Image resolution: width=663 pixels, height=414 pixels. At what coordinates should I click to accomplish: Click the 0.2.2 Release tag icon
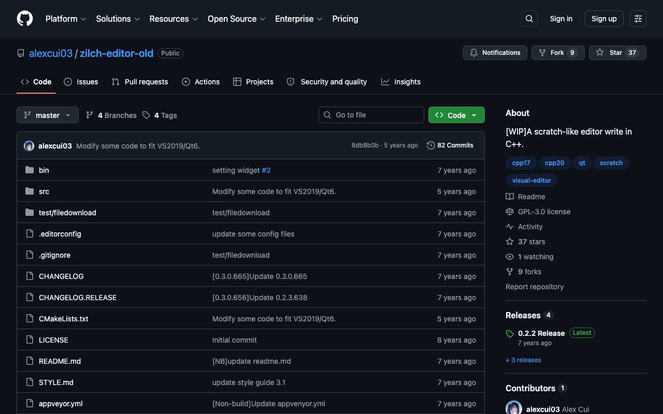click(510, 334)
